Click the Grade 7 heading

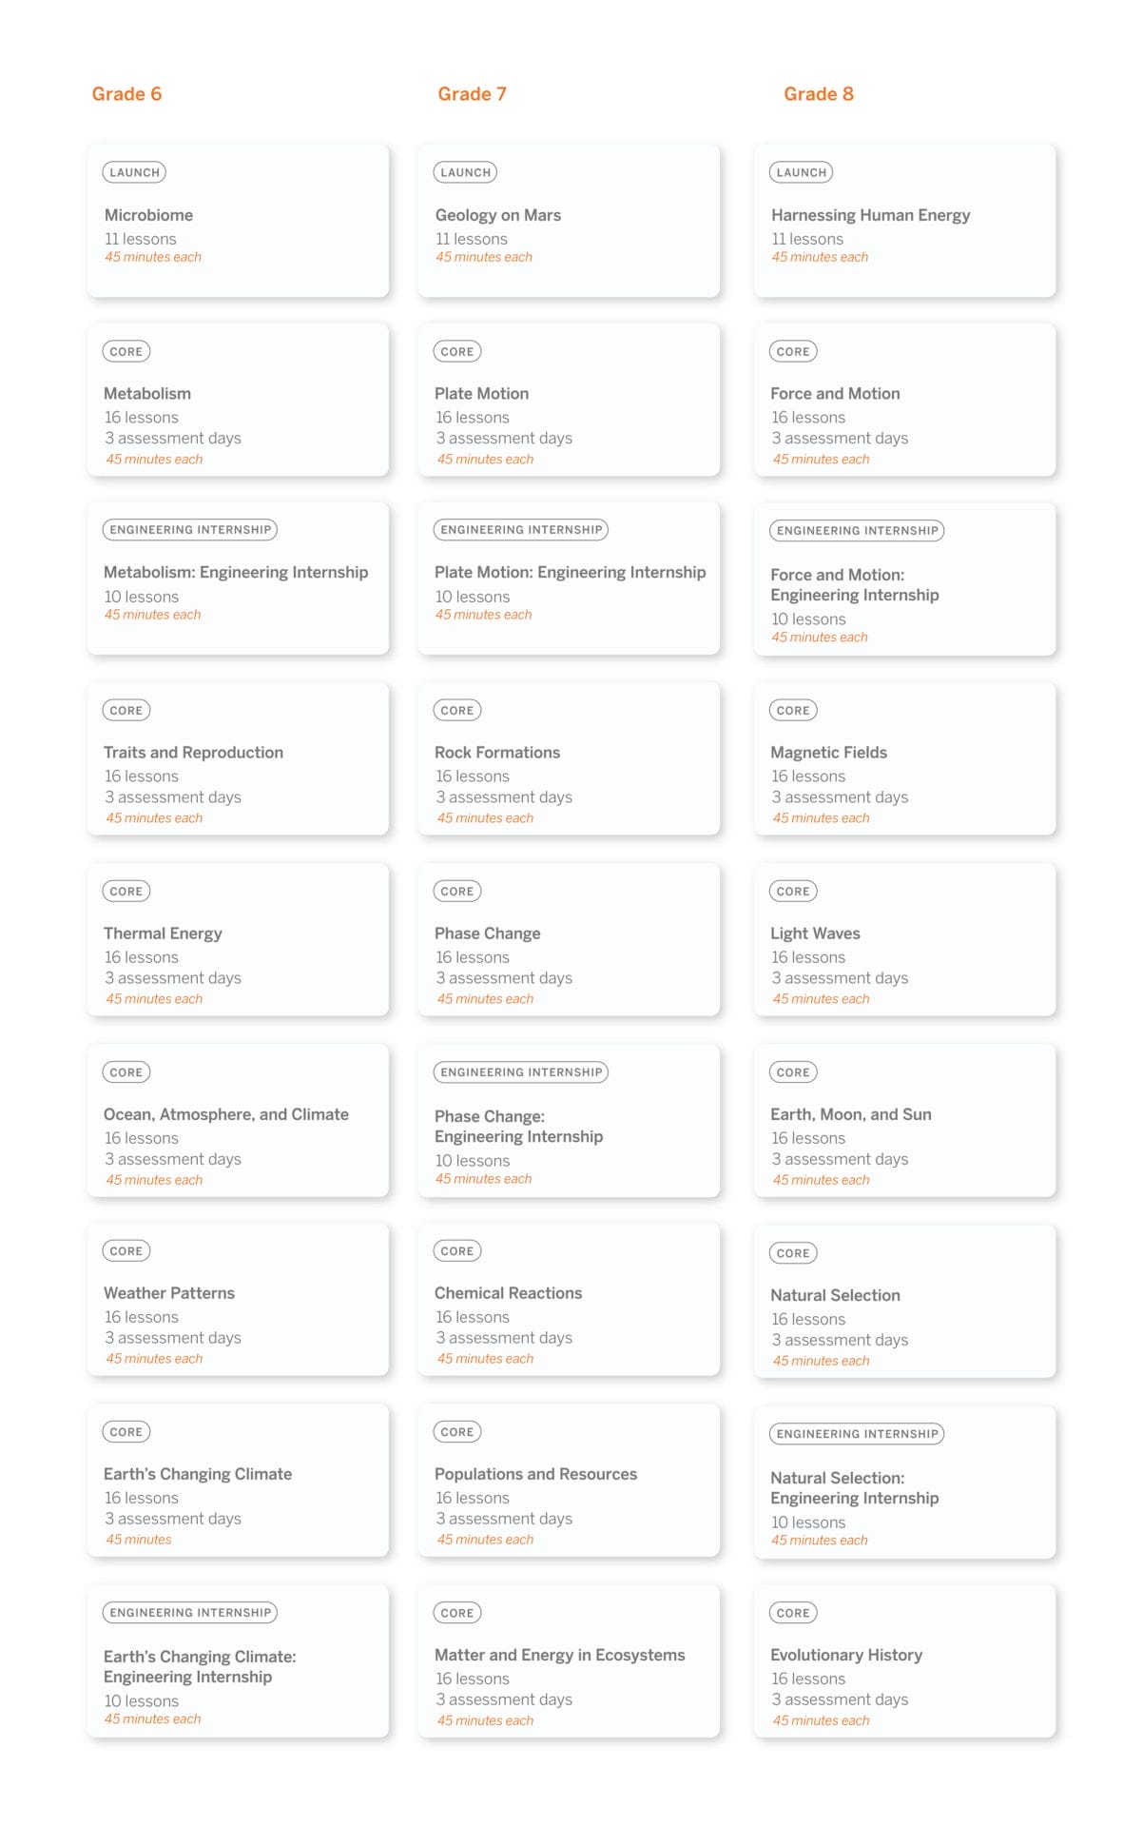click(x=472, y=94)
